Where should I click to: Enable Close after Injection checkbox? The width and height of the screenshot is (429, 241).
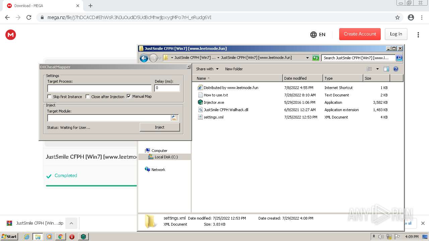click(x=87, y=96)
